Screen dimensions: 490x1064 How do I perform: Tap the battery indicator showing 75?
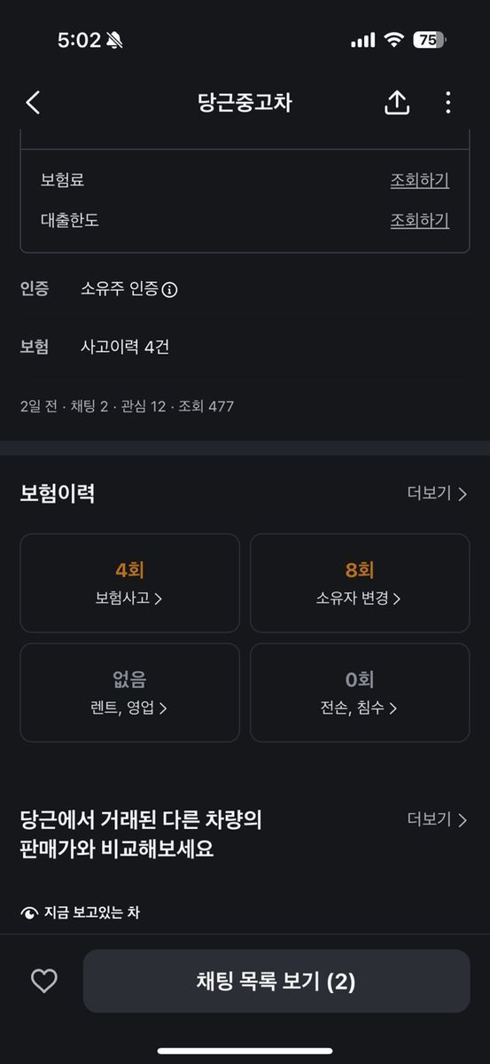click(429, 40)
